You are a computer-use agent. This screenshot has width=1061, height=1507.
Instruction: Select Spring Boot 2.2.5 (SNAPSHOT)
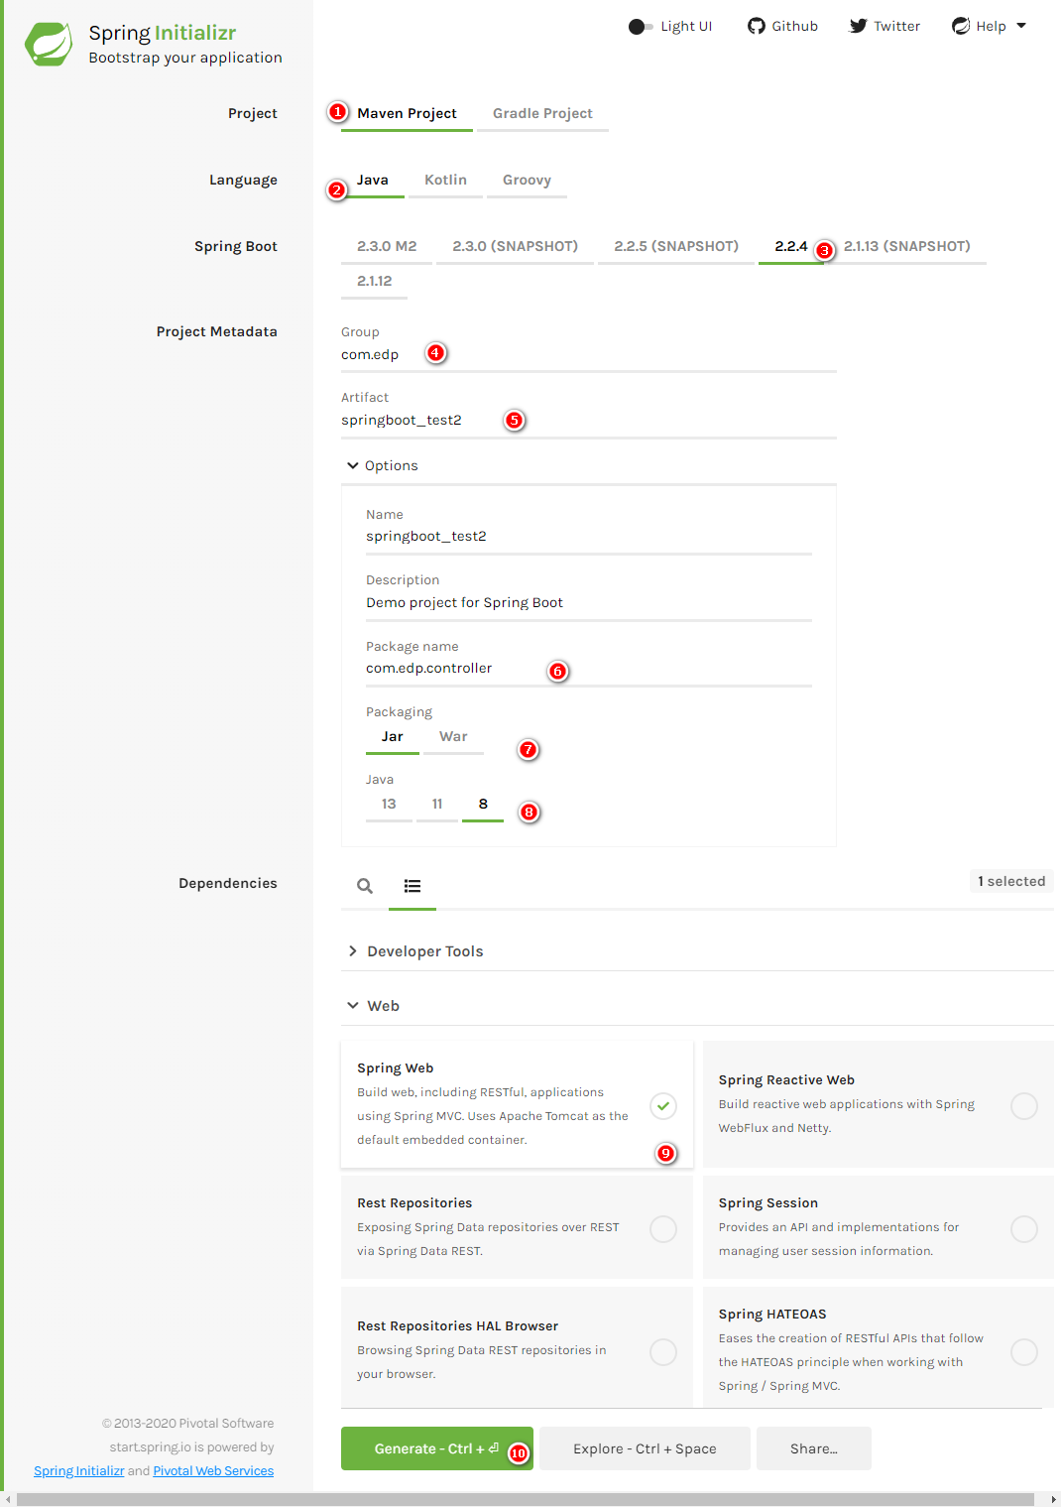676,246
